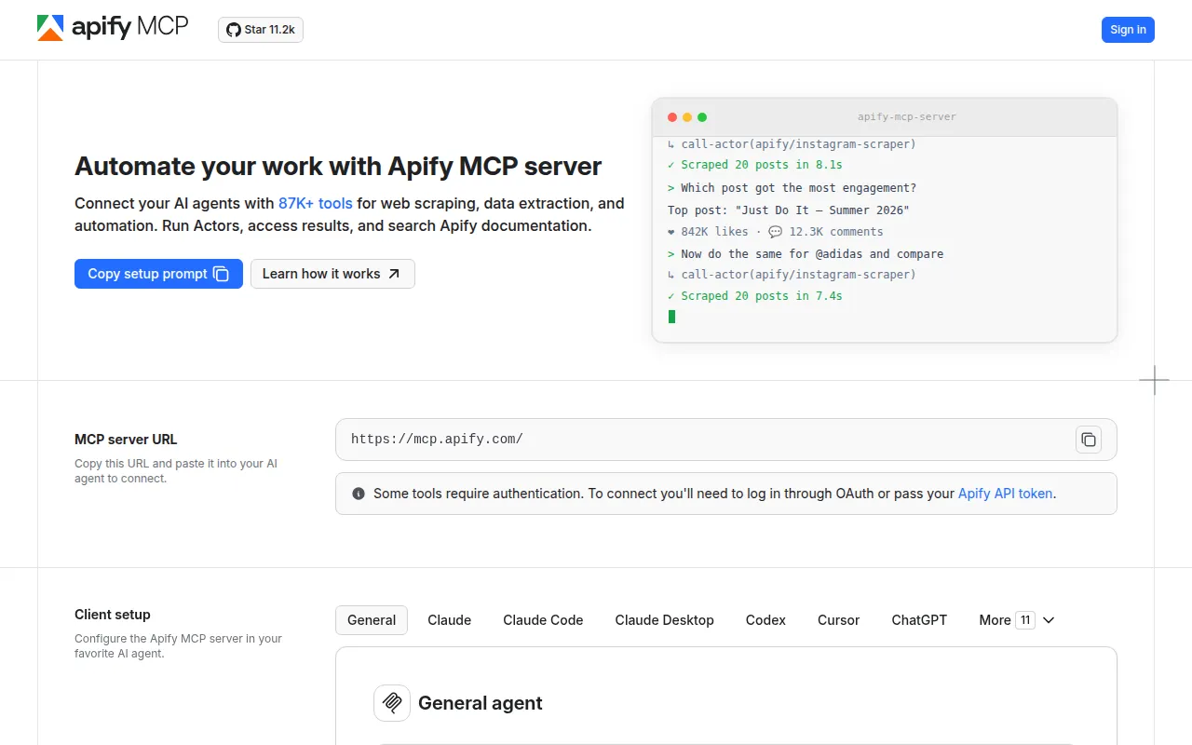Select the General tab
The image size is (1192, 745).
[372, 620]
